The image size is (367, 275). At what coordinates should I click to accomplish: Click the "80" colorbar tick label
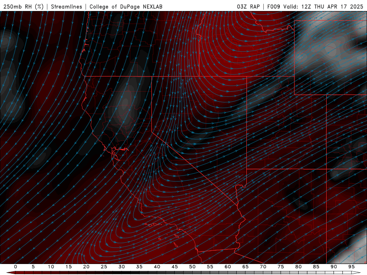(298, 267)
